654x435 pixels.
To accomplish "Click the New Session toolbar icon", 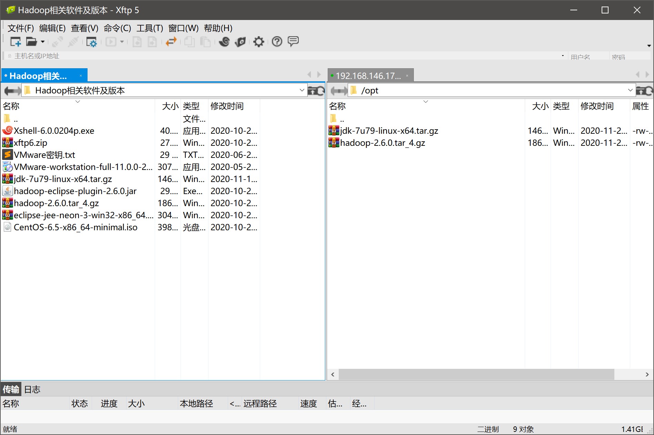I will (x=16, y=42).
